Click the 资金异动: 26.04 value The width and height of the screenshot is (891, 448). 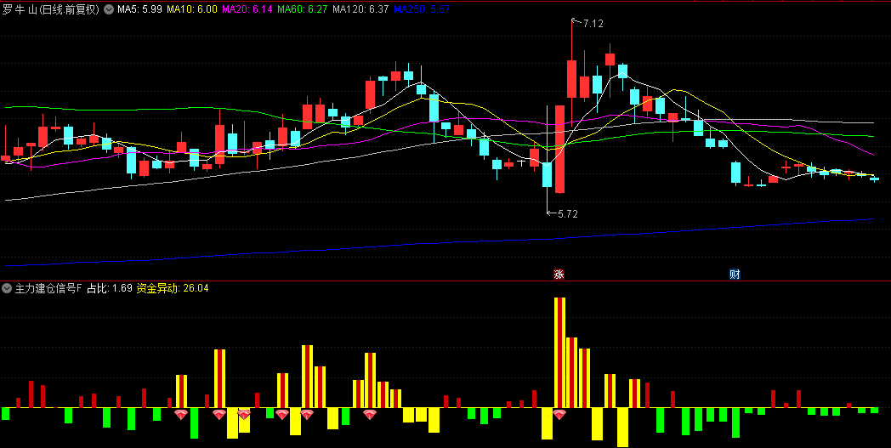coord(173,288)
